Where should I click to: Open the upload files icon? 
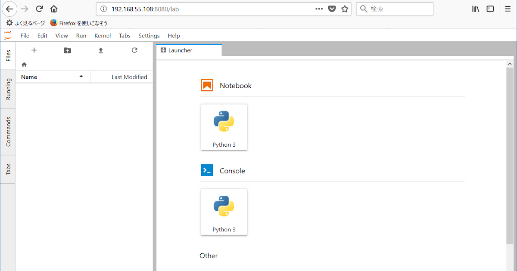[x=100, y=50]
